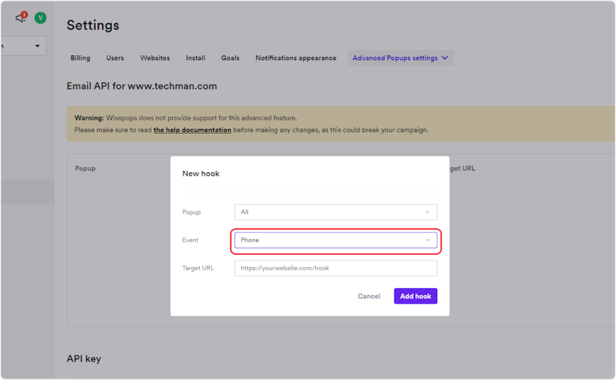The height and width of the screenshot is (380, 616).
Task: Open the Event dropdown showing Phone
Action: [335, 240]
